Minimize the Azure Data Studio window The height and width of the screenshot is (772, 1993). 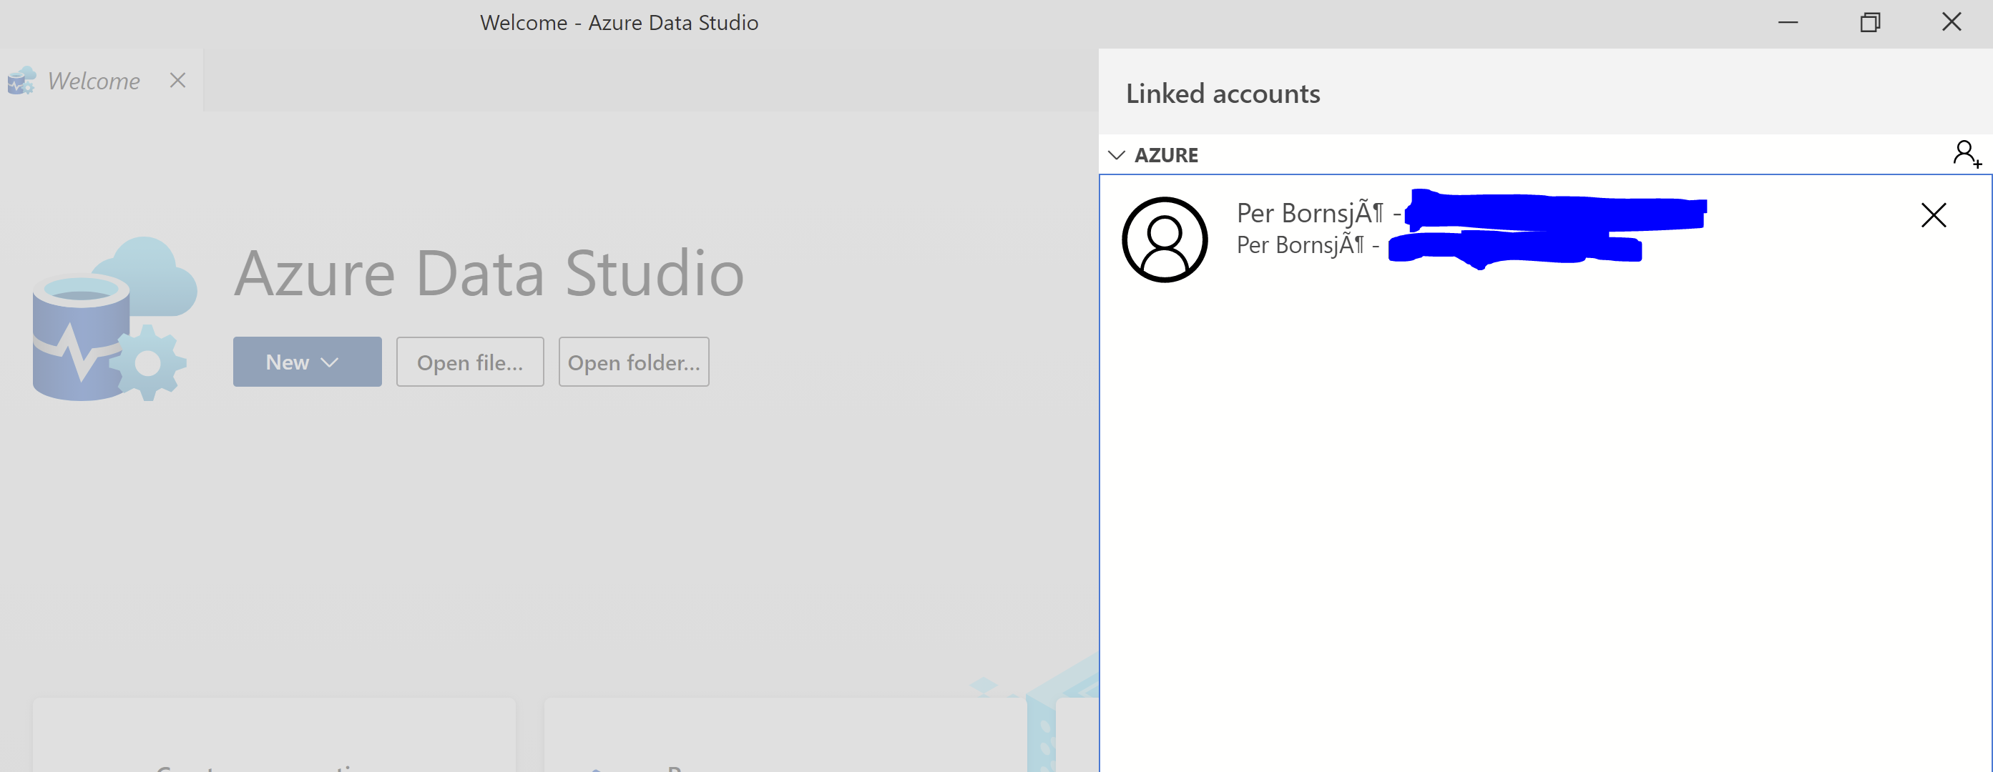tap(1788, 21)
